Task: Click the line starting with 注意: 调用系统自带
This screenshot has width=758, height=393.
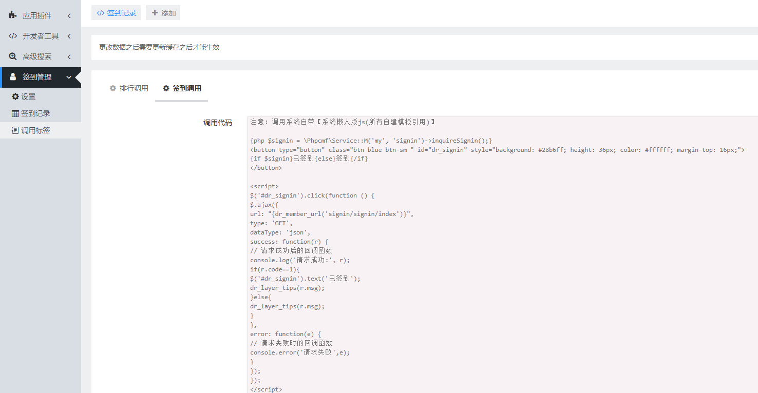Action: pyautogui.click(x=343, y=122)
